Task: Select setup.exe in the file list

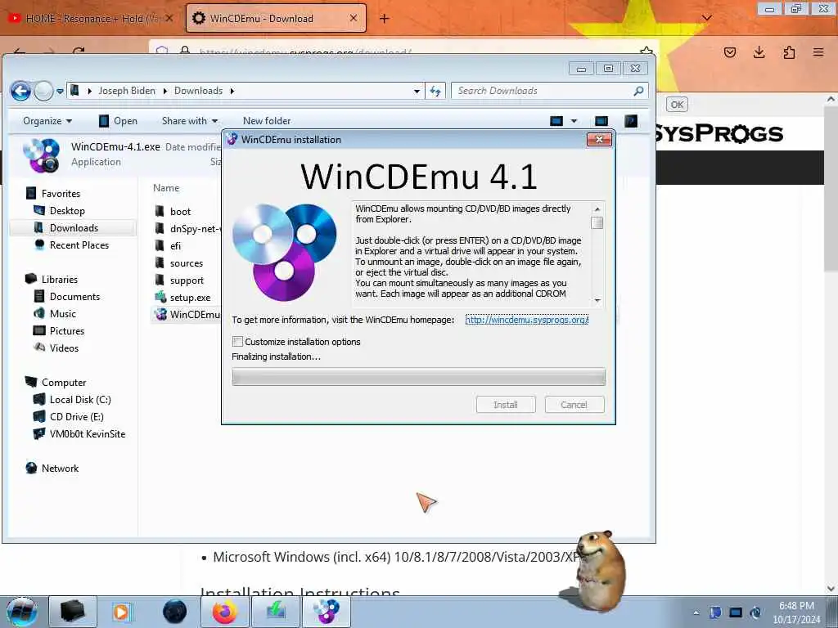Action: [x=182, y=297]
